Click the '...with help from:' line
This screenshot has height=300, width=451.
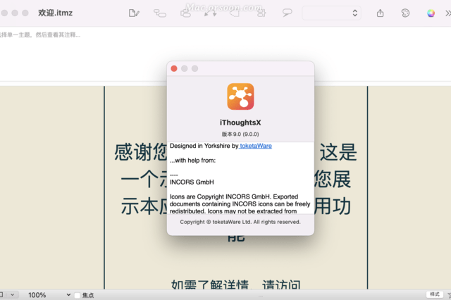(192, 161)
